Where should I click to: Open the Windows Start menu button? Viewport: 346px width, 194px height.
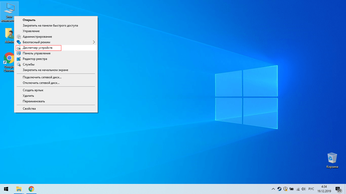[6, 189]
